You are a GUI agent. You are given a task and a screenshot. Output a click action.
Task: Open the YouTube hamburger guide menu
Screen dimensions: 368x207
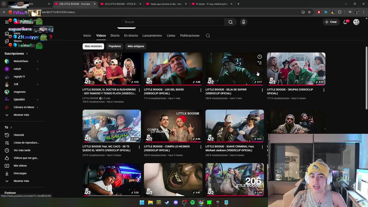(7, 22)
